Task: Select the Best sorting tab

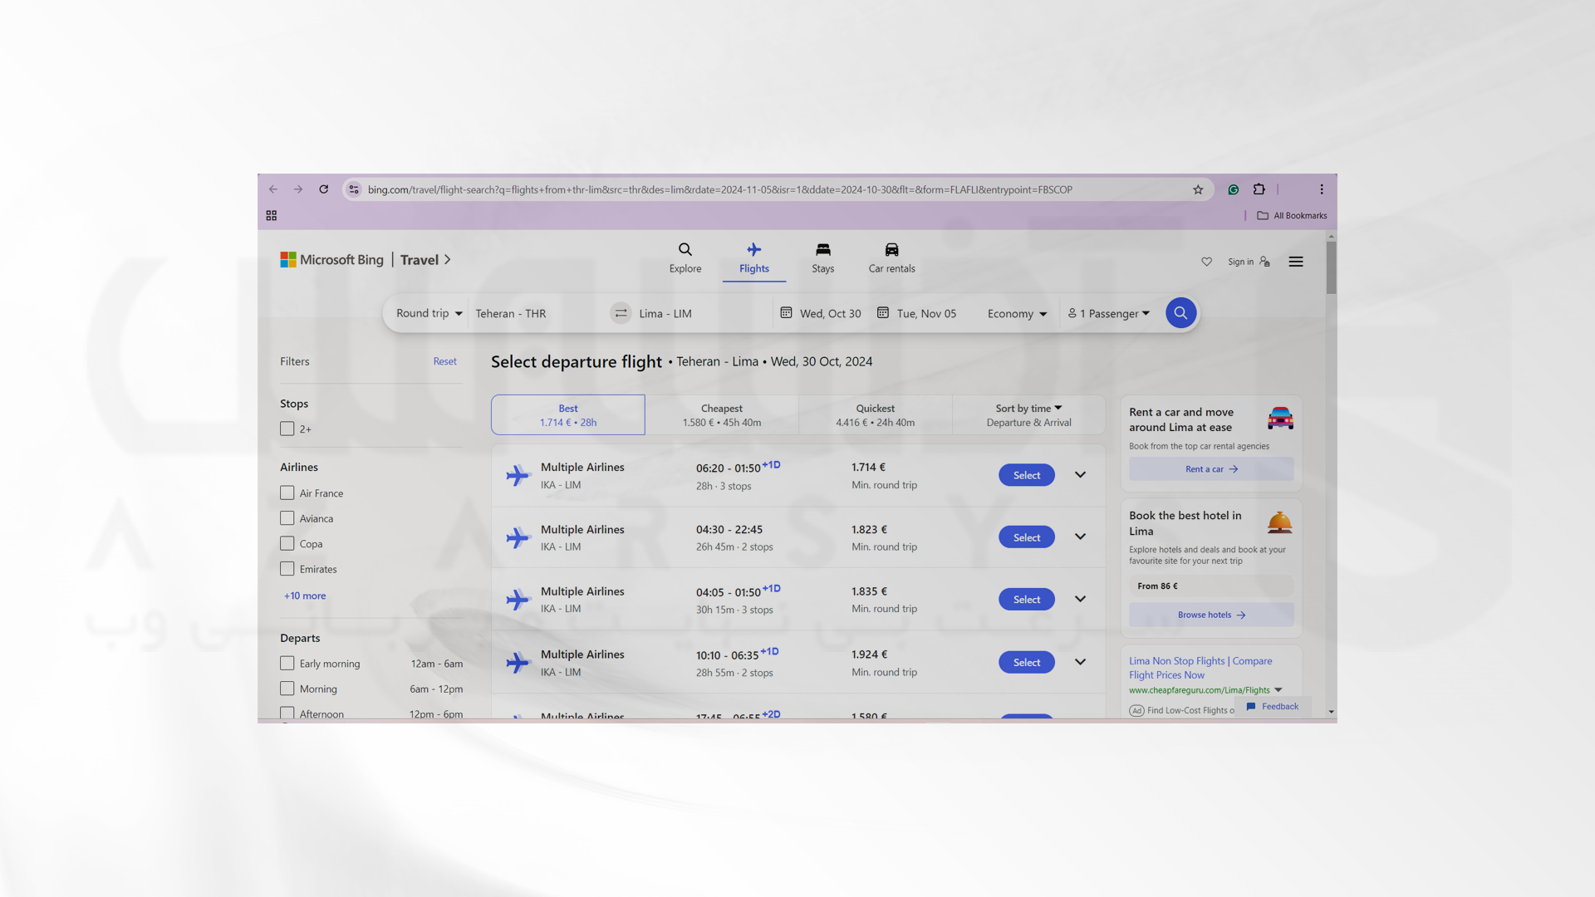Action: [x=568, y=415]
